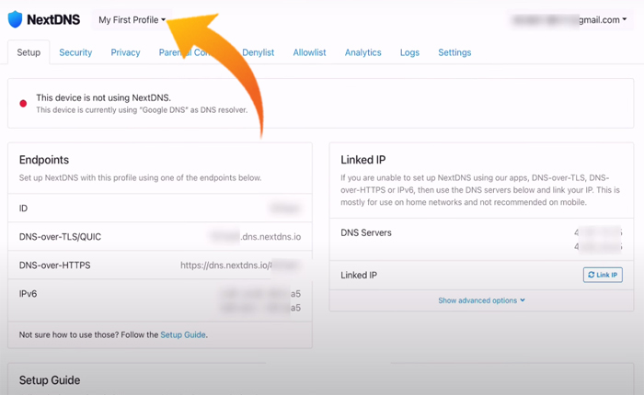This screenshot has width=644, height=395.
Task: Click the Link IP button
Action: pyautogui.click(x=603, y=275)
